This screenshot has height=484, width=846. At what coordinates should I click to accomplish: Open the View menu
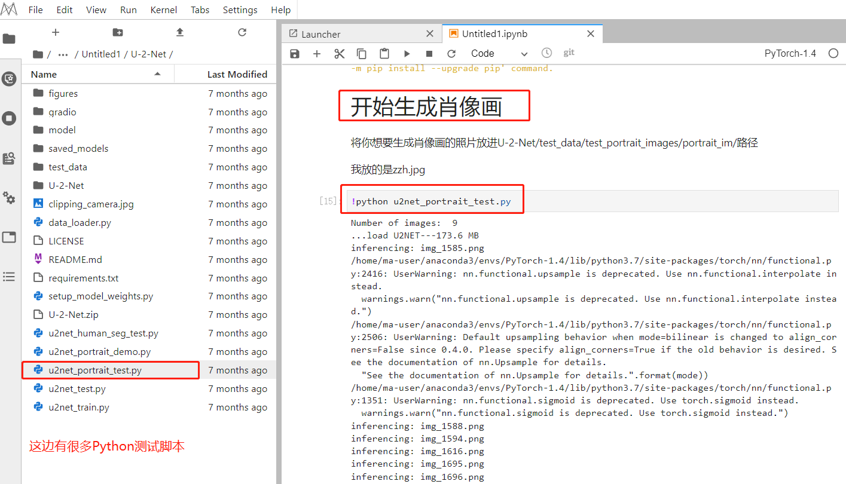96,10
